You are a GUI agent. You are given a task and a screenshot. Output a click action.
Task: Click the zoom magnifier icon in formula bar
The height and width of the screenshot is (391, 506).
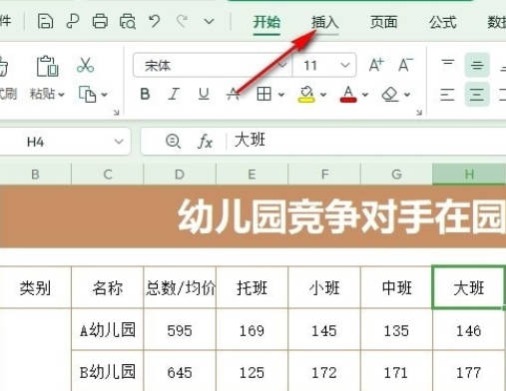(173, 142)
